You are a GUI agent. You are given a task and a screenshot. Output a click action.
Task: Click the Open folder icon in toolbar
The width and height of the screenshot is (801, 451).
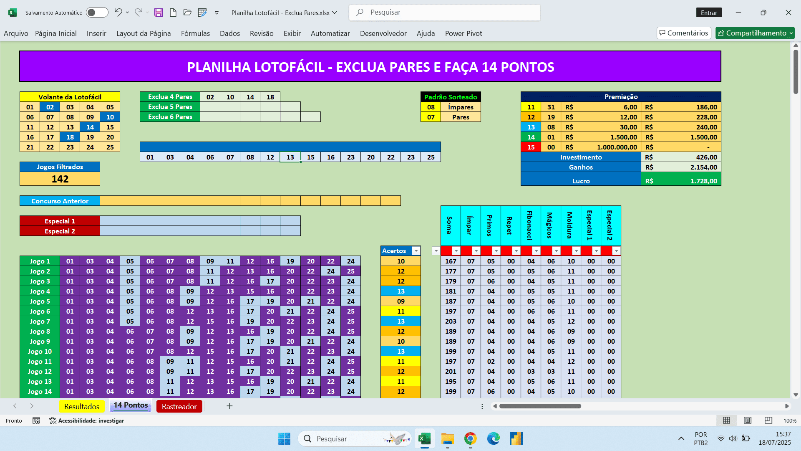(x=187, y=13)
